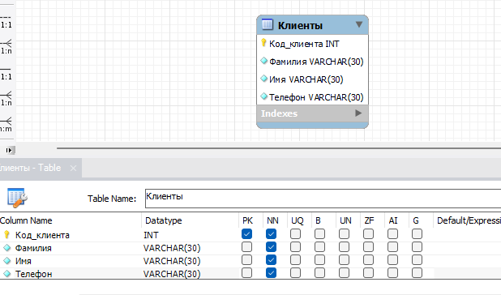
Task: Select Имя column name in editor
Action: 23,261
